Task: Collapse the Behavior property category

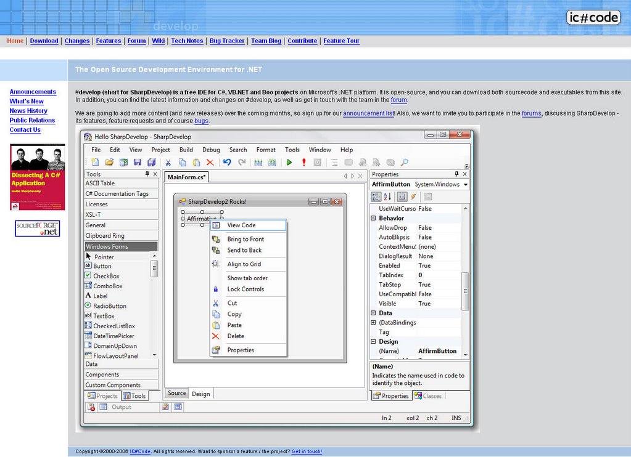Action: tap(373, 218)
